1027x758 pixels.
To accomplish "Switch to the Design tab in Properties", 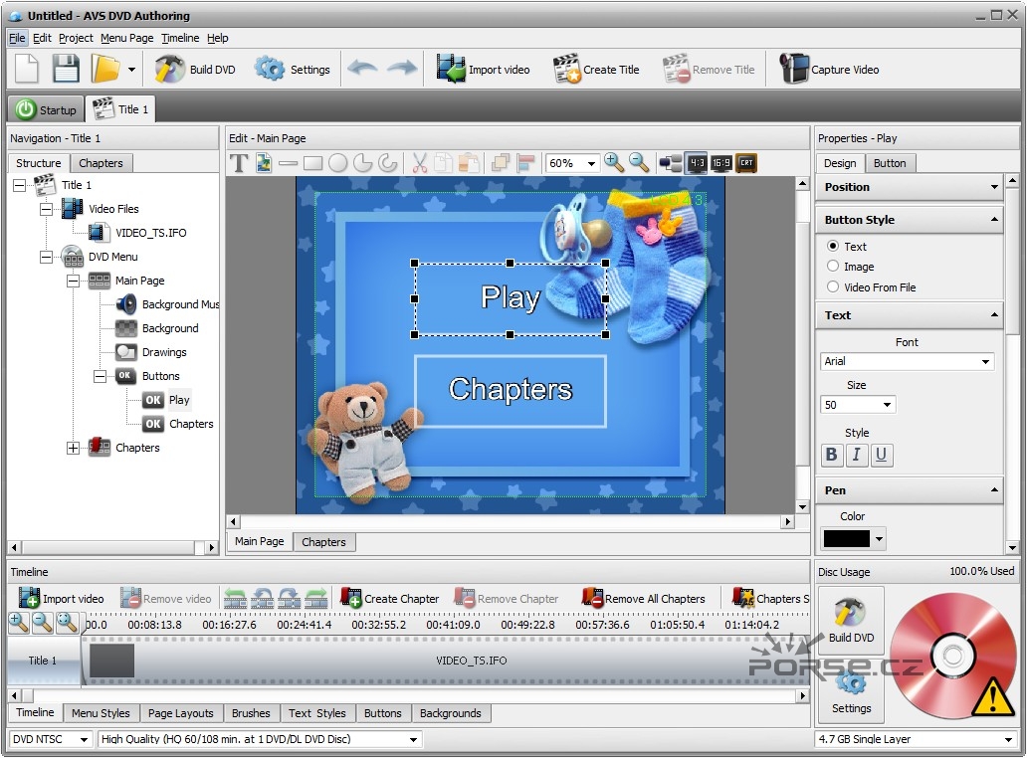I will (840, 162).
